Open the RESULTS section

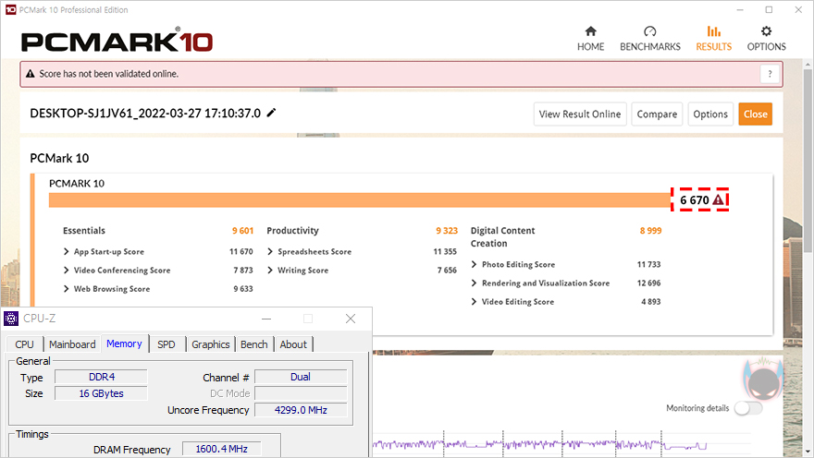(x=713, y=39)
